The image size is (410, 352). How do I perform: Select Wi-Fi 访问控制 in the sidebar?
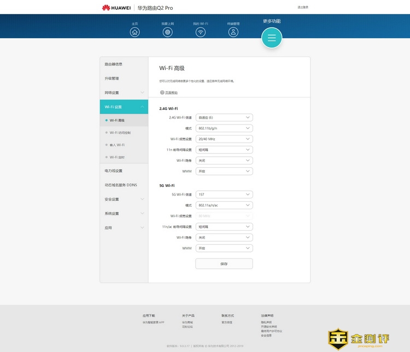tap(120, 133)
